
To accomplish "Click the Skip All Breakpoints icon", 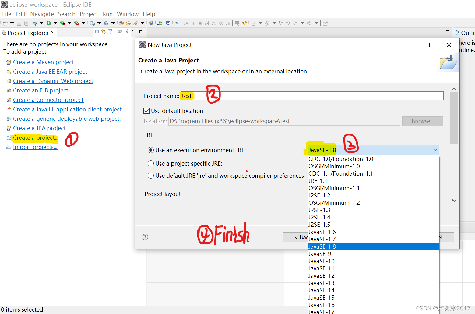I will tap(177, 23).
